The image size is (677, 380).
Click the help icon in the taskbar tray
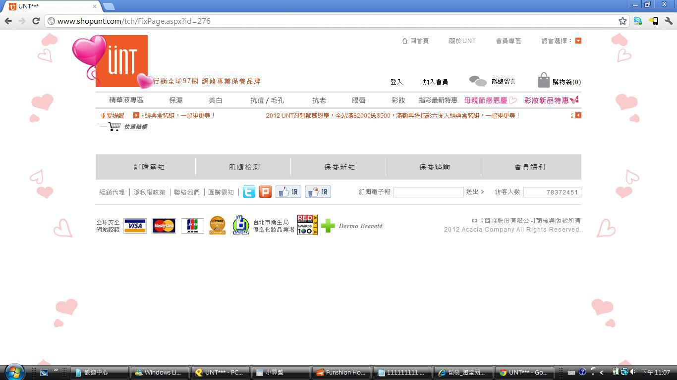[x=582, y=372]
